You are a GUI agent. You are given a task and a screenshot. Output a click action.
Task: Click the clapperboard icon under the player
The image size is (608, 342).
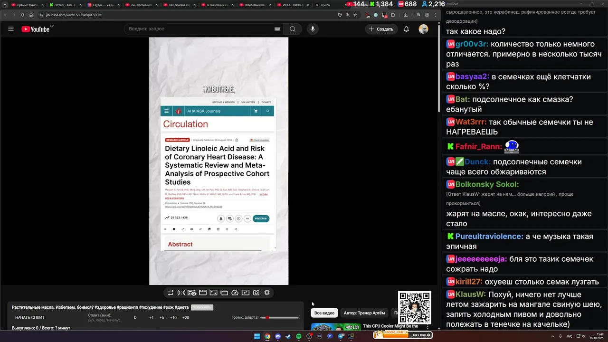pyautogui.click(x=203, y=293)
